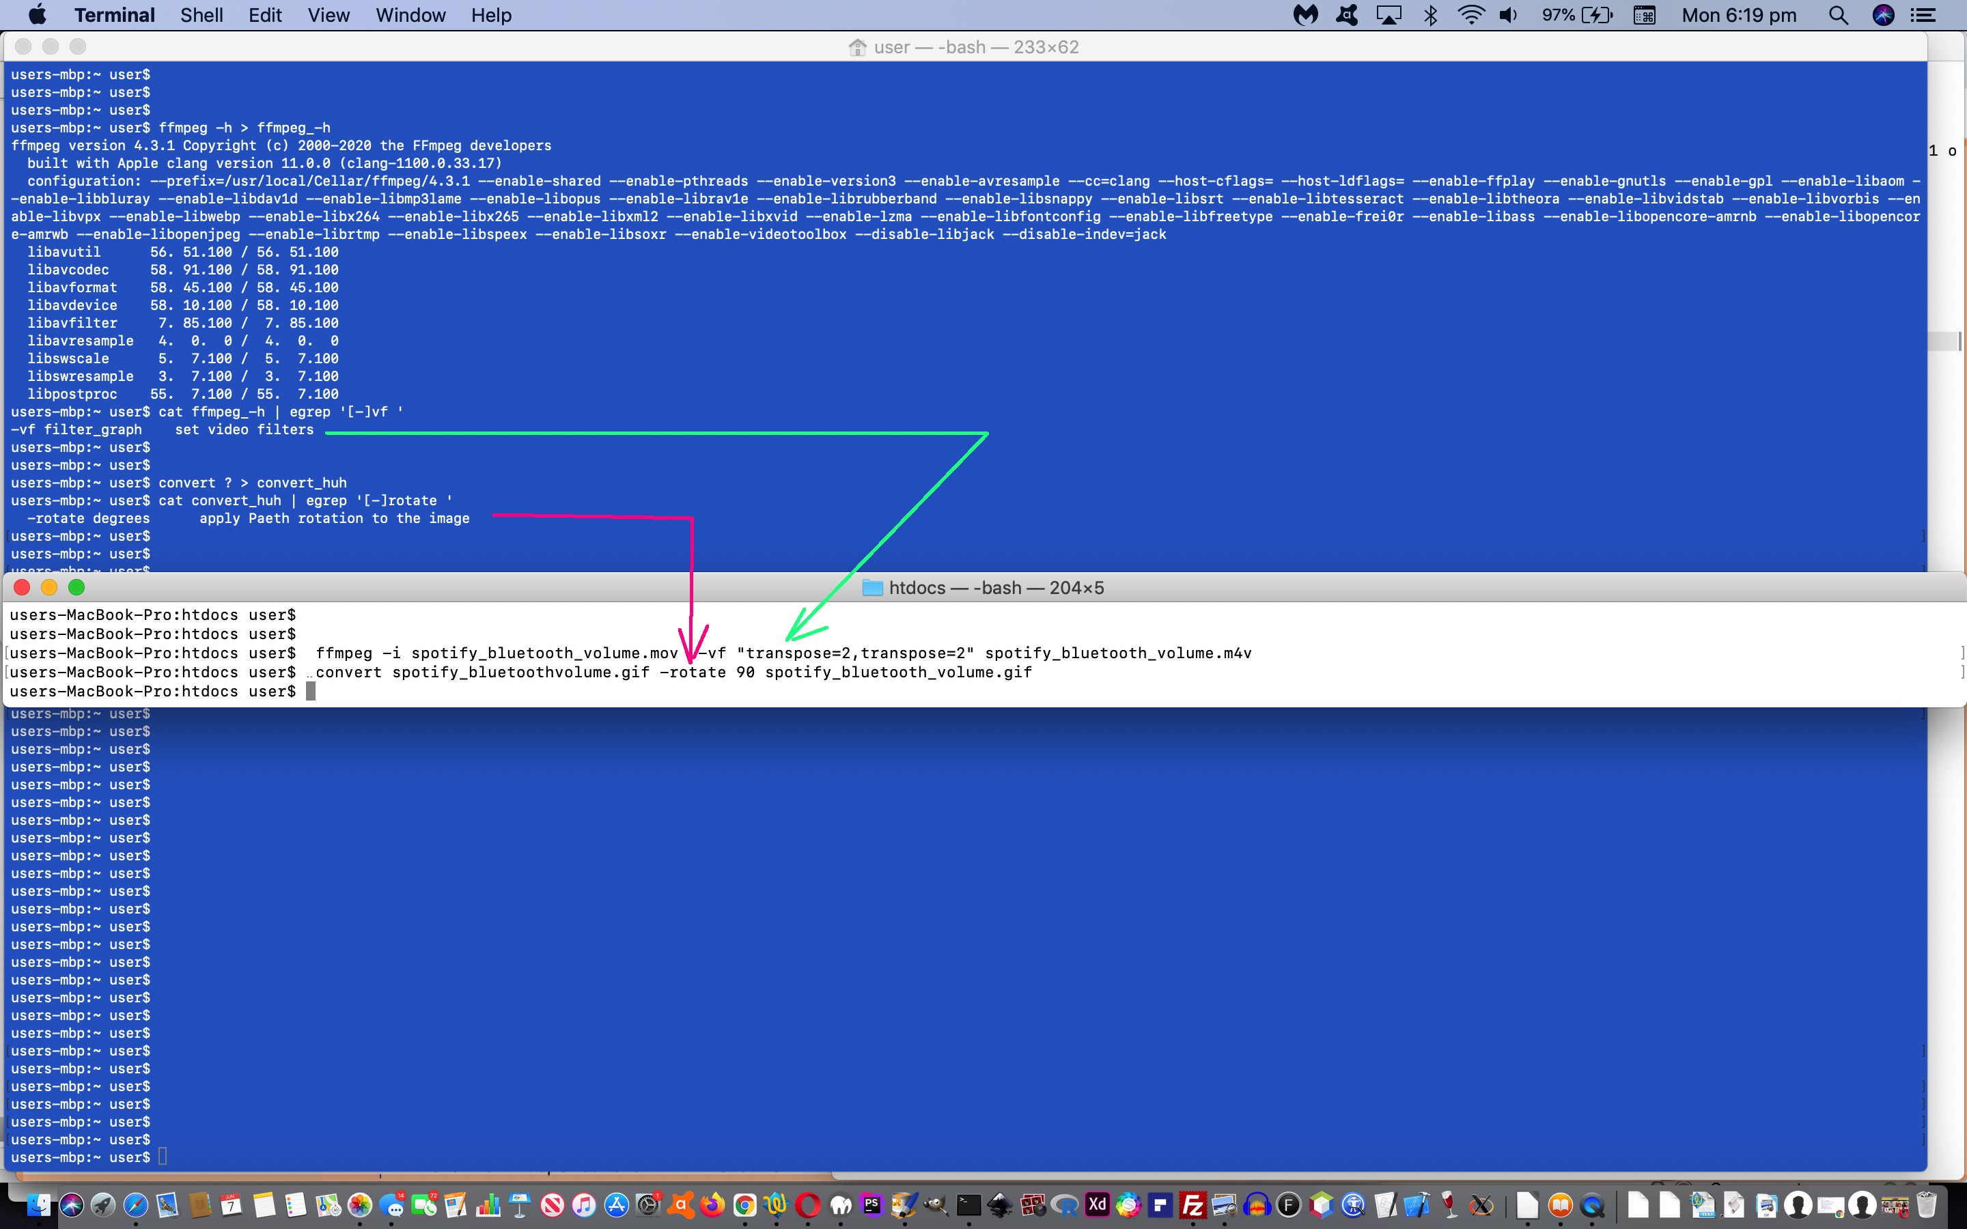The width and height of the screenshot is (1967, 1229).
Task: Click the Siri icon in the menu bar
Action: pyautogui.click(x=1883, y=14)
